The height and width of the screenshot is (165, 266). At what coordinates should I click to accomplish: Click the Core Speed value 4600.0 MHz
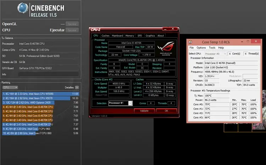point(119,84)
